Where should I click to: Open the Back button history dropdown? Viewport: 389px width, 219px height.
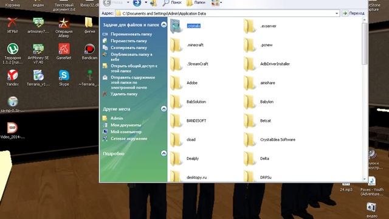[128, 2]
